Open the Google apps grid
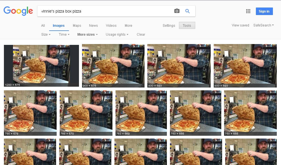281x165 pixels. point(248,11)
